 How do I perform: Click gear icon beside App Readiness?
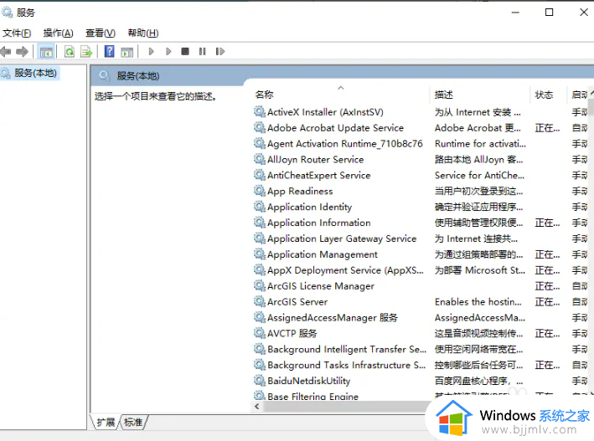(x=260, y=191)
